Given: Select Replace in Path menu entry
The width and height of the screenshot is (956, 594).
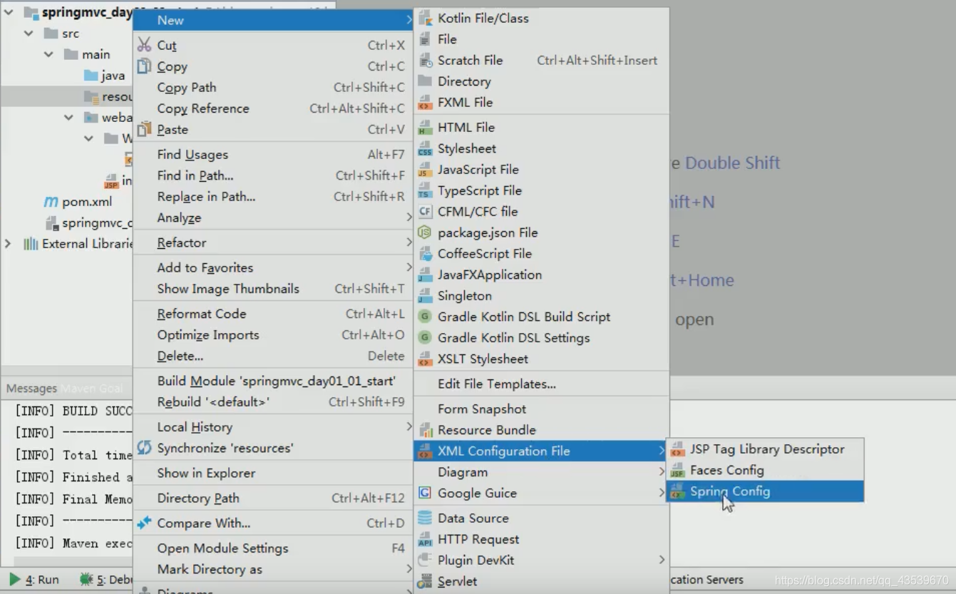Looking at the screenshot, I should (273, 196).
